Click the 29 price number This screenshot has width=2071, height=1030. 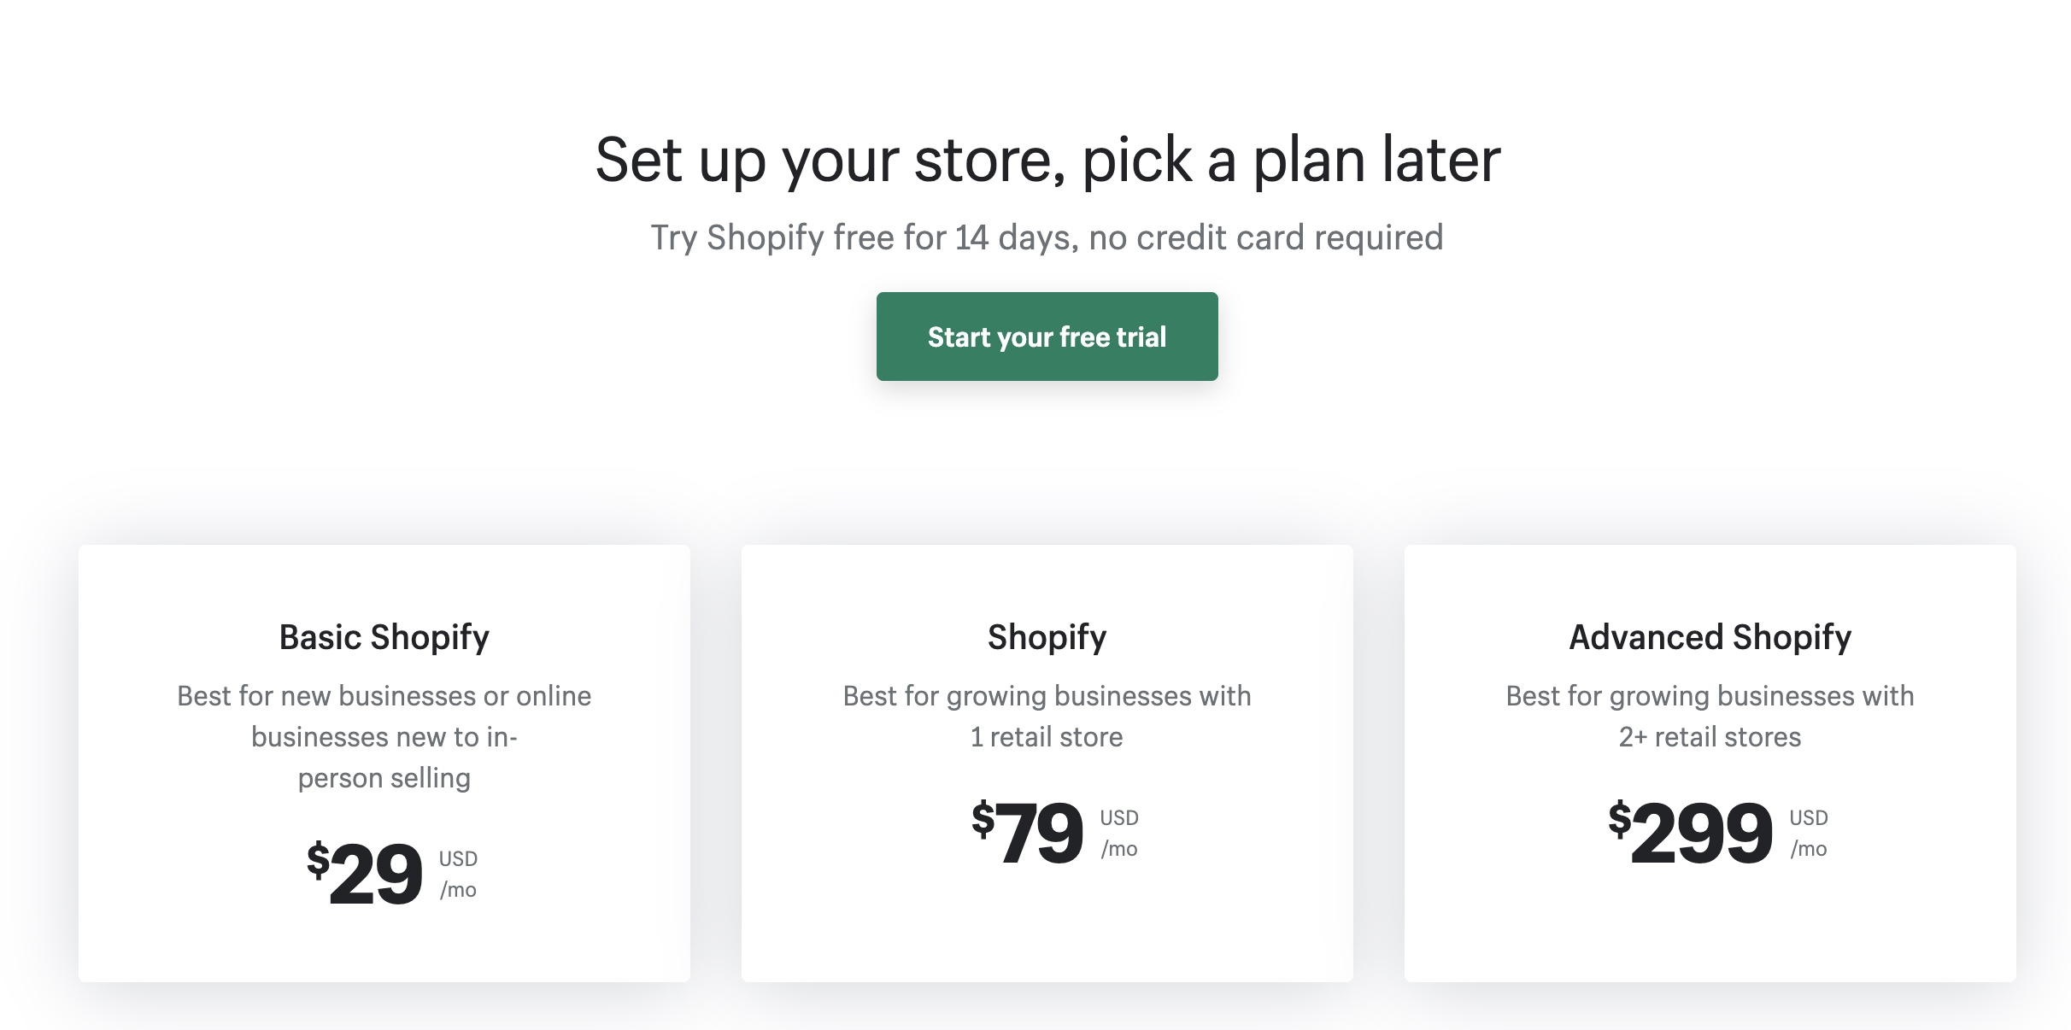376,874
